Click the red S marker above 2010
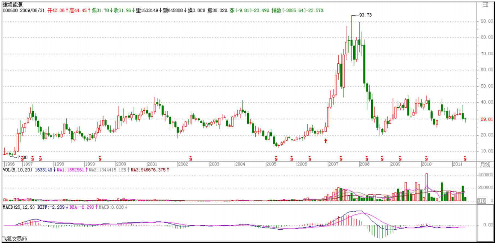The height and width of the screenshot is (243, 496). point(425,158)
